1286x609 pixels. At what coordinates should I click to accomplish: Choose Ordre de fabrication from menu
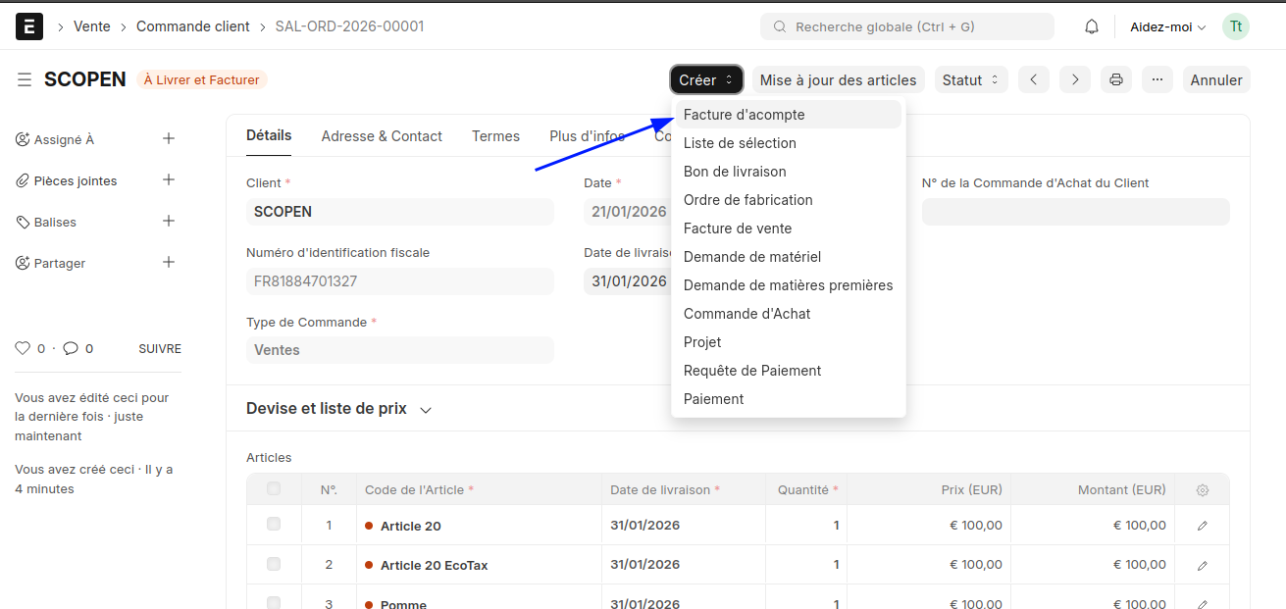pyautogui.click(x=789, y=200)
